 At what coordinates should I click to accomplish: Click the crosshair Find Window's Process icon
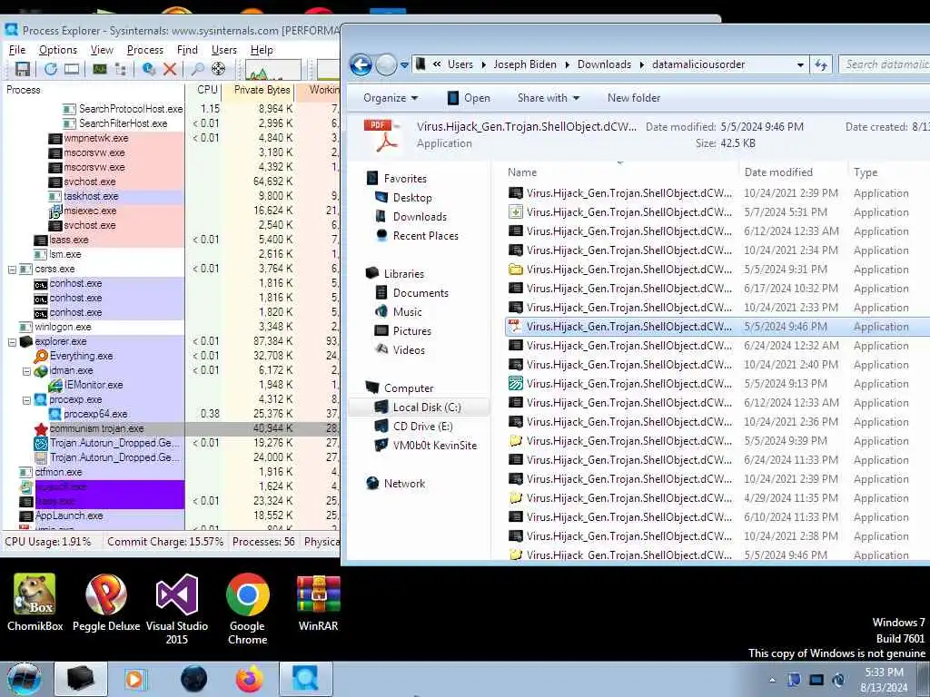point(218,69)
